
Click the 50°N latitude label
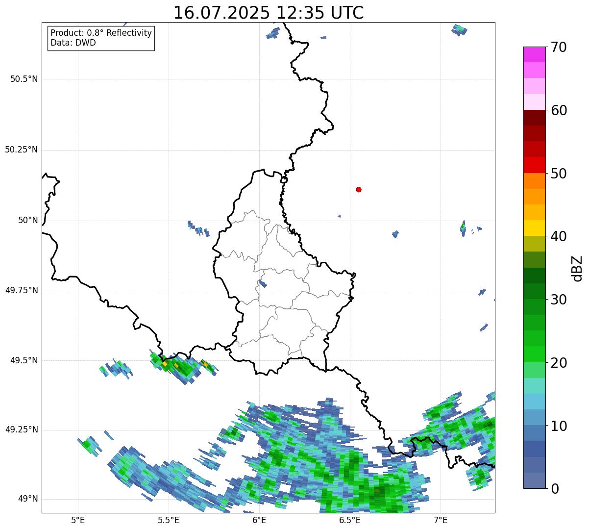[x=28, y=220]
